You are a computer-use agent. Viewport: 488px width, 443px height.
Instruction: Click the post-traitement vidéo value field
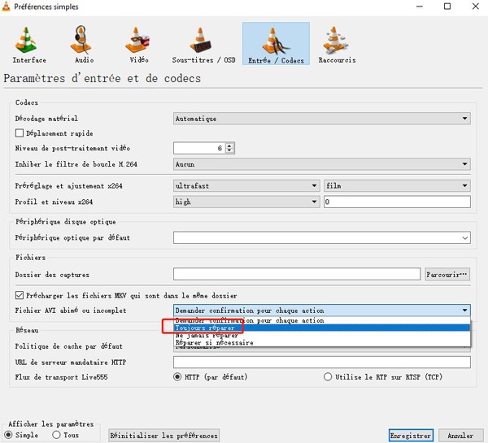[x=200, y=148]
